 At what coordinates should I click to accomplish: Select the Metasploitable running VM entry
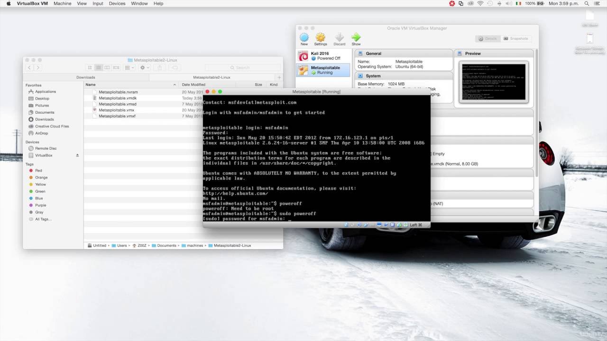click(323, 70)
